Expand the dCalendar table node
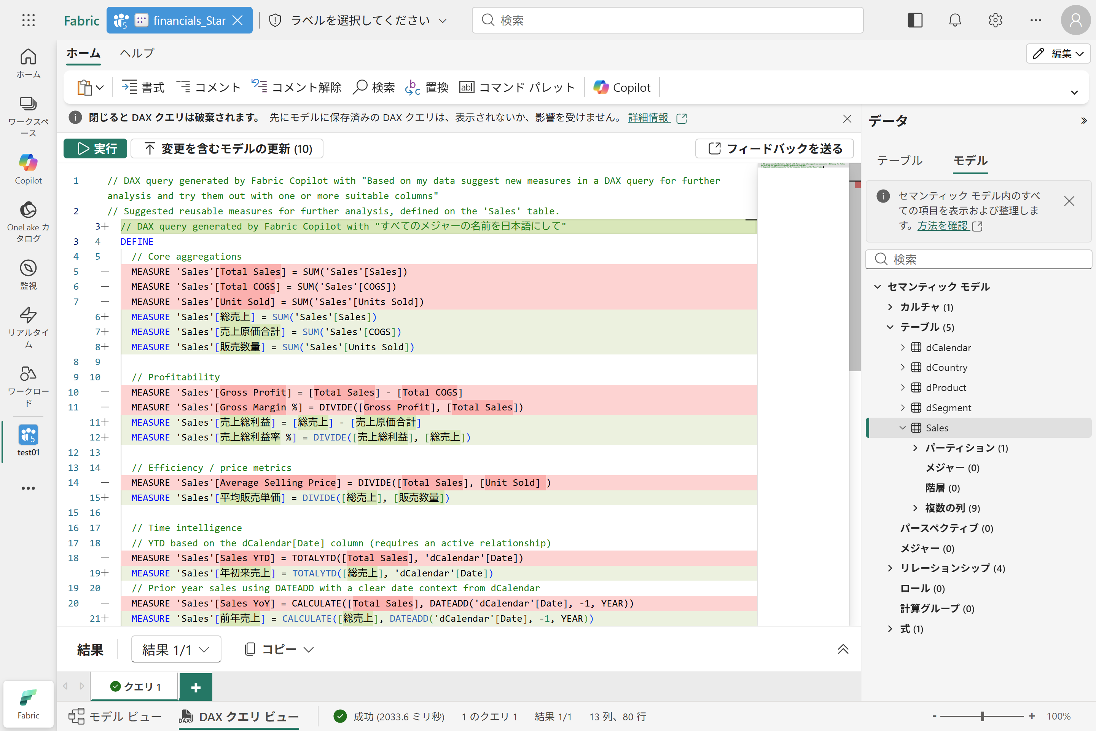 pyautogui.click(x=903, y=347)
